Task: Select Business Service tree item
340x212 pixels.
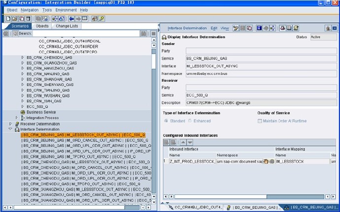Action: (x=41, y=112)
